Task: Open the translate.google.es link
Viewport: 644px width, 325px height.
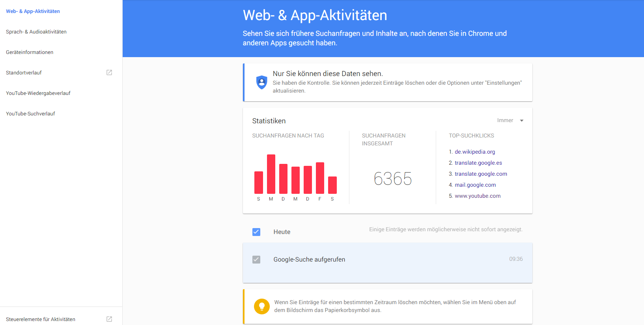Action: click(478, 163)
